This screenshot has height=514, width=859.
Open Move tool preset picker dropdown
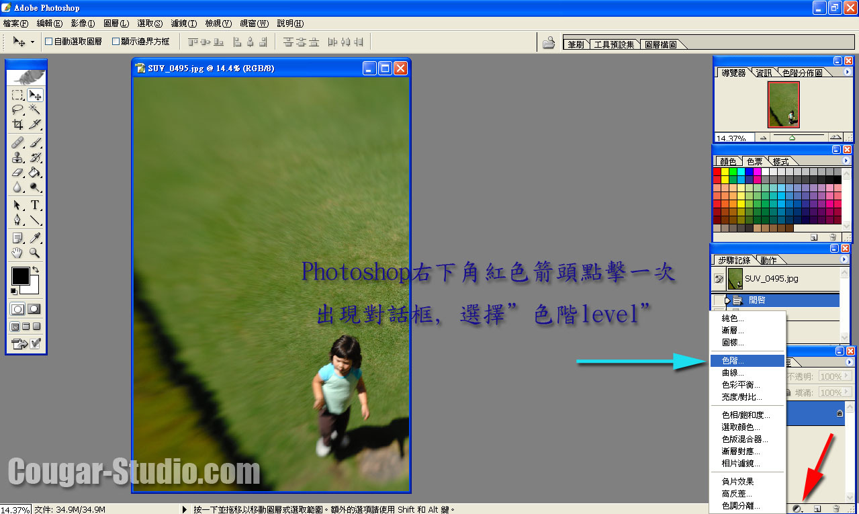32,42
